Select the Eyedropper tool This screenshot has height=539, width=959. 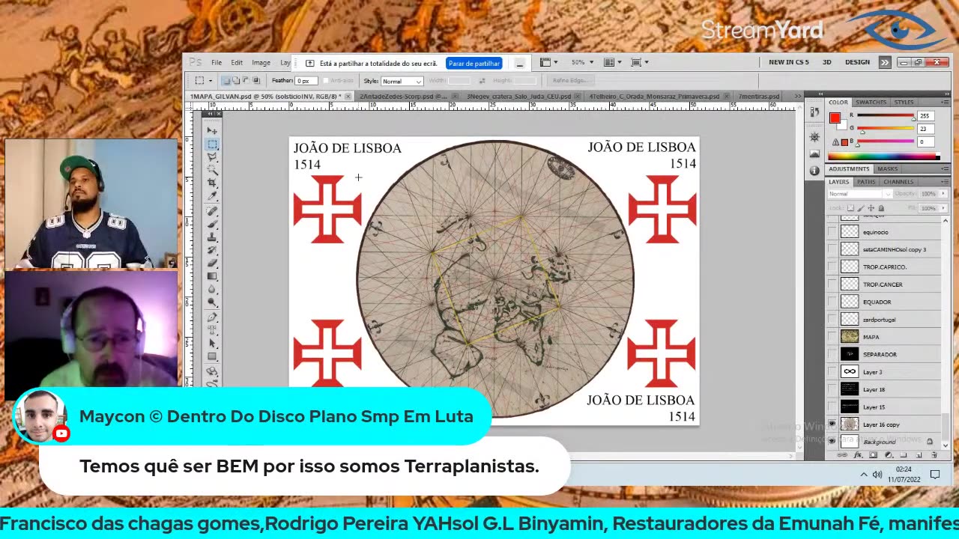(x=212, y=196)
